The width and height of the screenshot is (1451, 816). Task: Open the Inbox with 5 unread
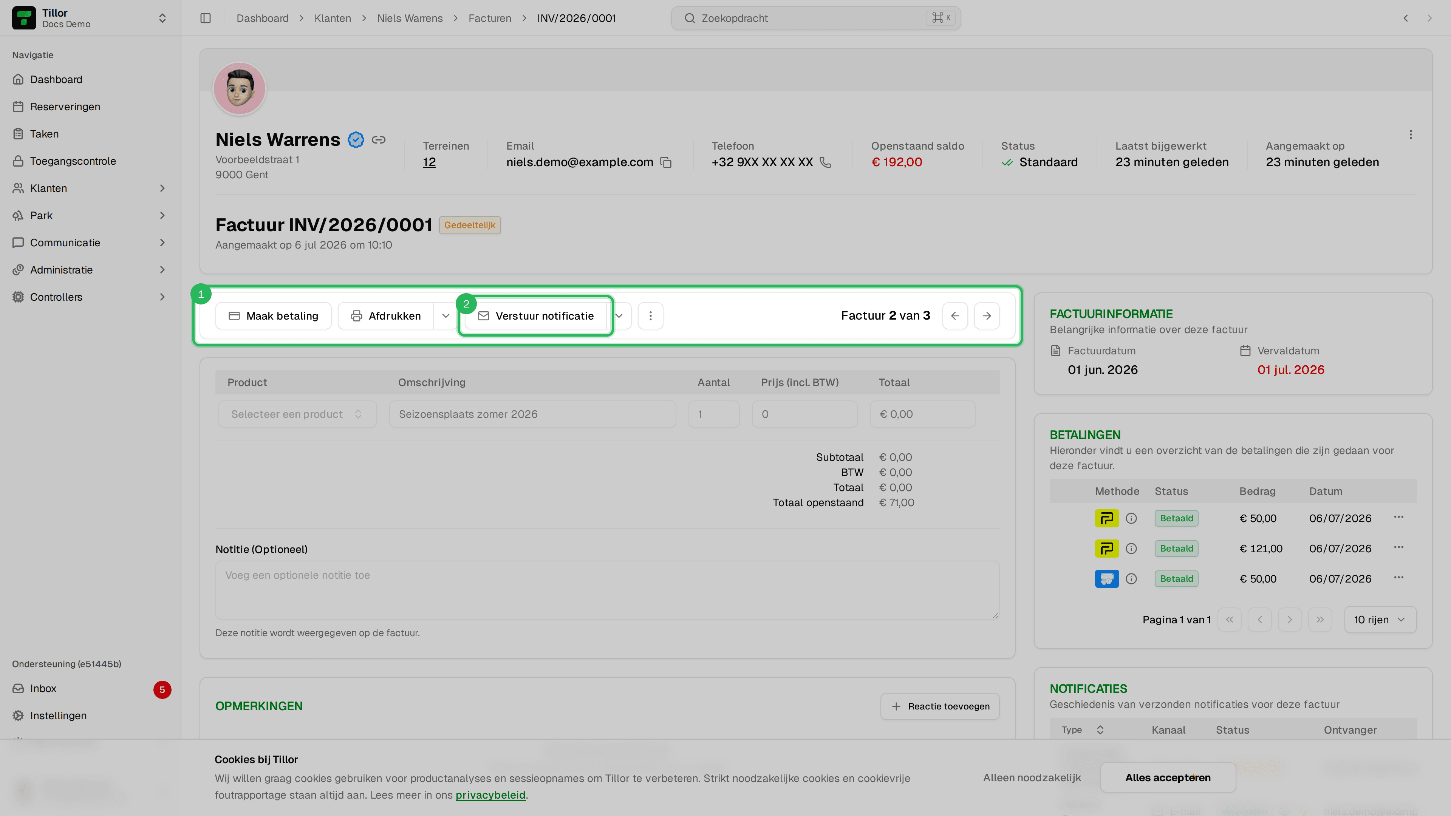[x=90, y=689]
